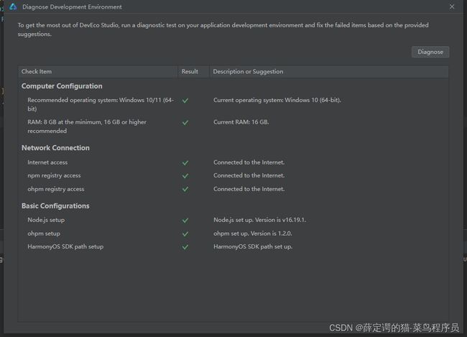Click the DevEco Studio logo icon
This screenshot has height=337, width=467.
[13, 6]
